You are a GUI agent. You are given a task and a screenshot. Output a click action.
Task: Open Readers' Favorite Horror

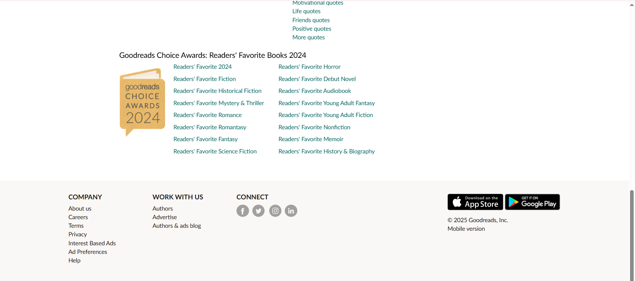coord(309,67)
